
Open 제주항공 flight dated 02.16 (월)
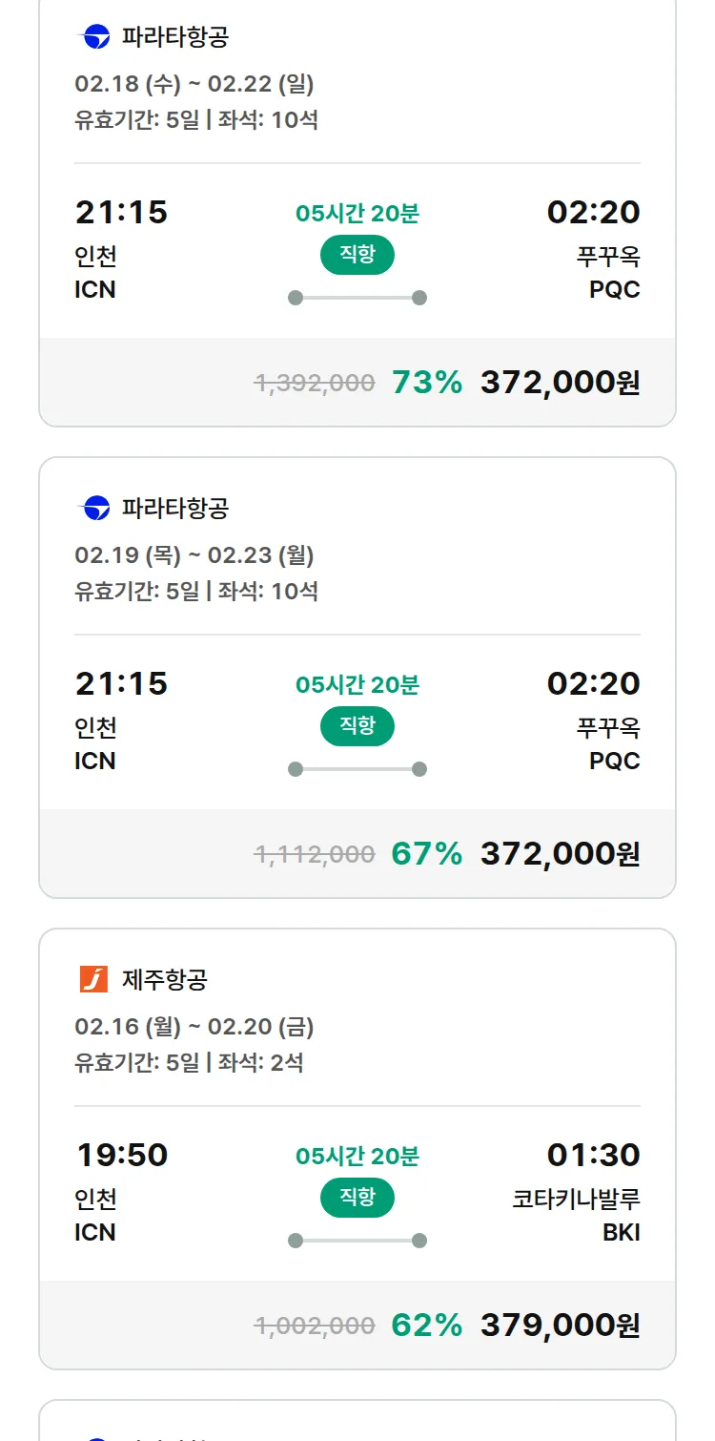194,1027
